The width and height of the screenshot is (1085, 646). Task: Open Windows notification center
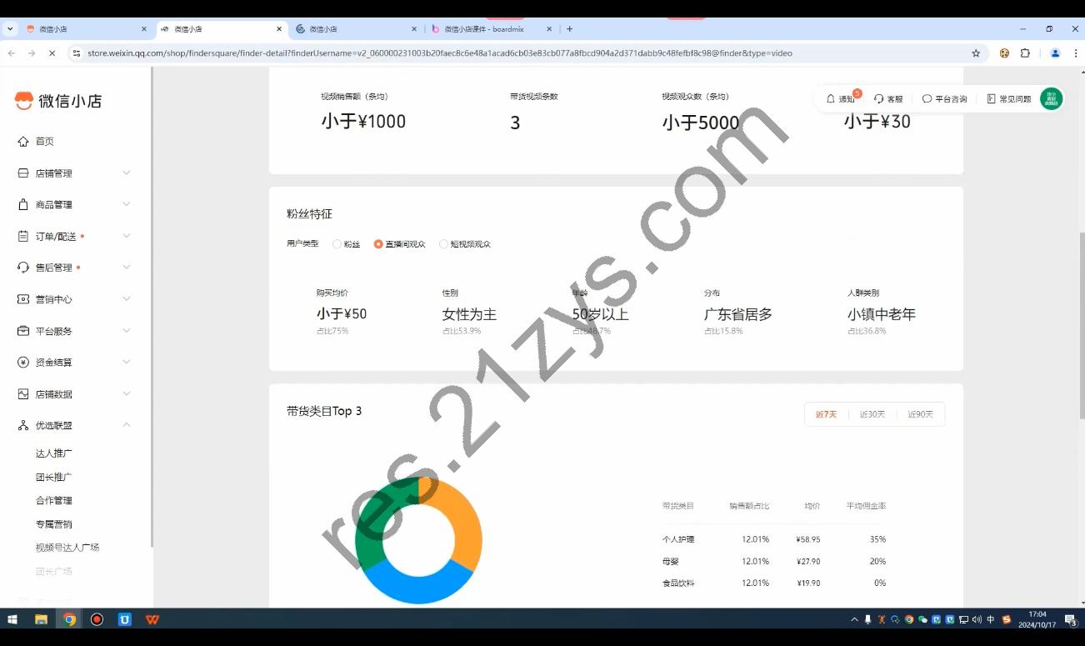point(1071,619)
